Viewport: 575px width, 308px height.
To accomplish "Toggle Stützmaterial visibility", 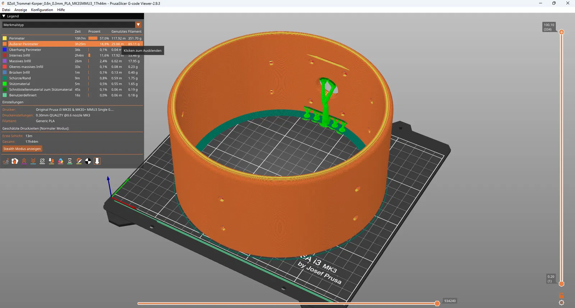I will [x=72, y=84].
